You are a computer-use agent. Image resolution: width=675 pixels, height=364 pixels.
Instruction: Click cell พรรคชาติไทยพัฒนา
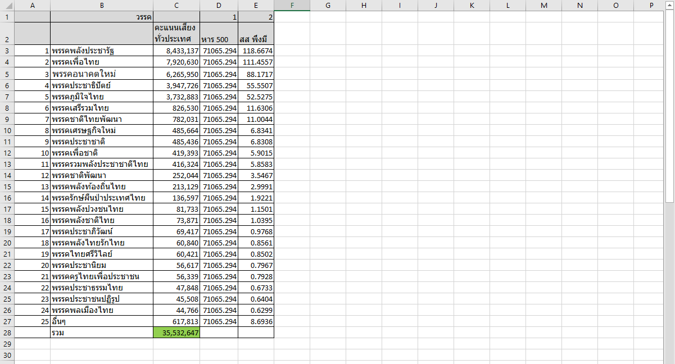click(x=102, y=119)
